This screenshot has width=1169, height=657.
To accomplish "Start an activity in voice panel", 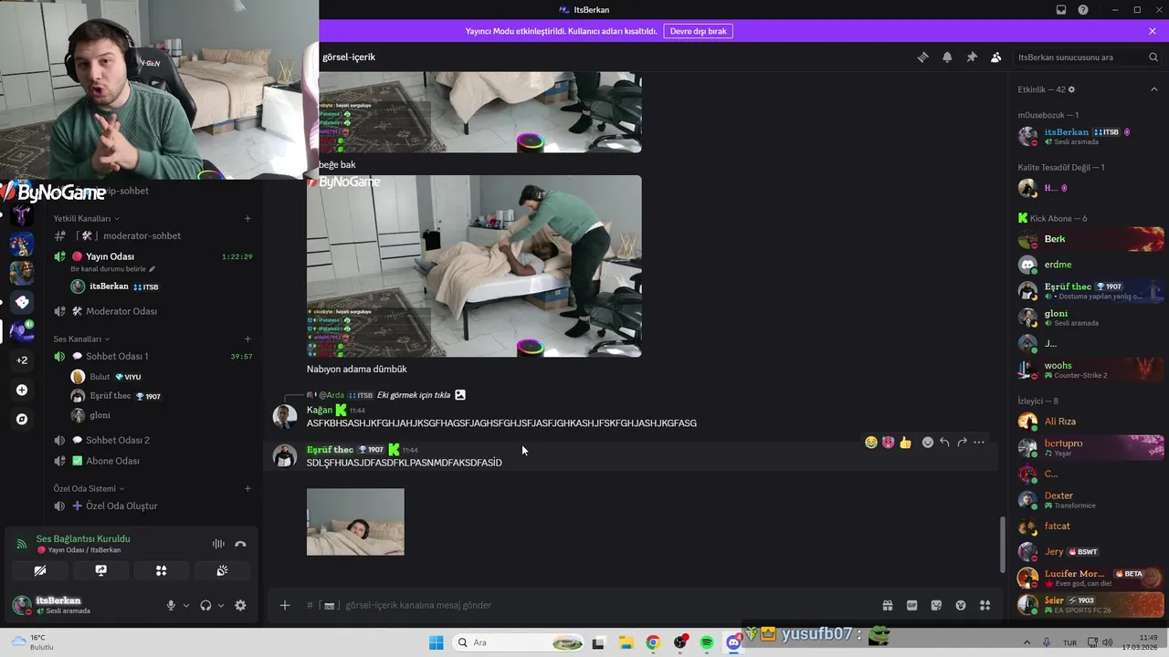I will pyautogui.click(x=162, y=570).
